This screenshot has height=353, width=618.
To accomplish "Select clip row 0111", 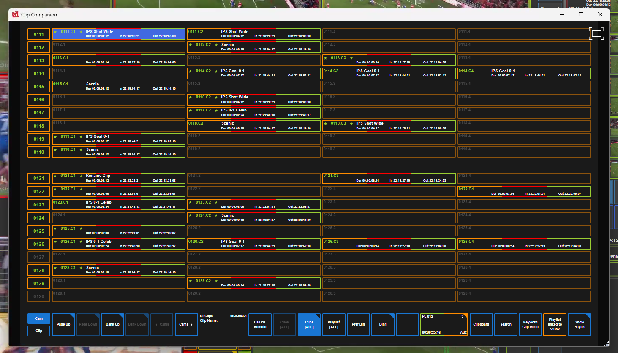I will pyautogui.click(x=39, y=34).
